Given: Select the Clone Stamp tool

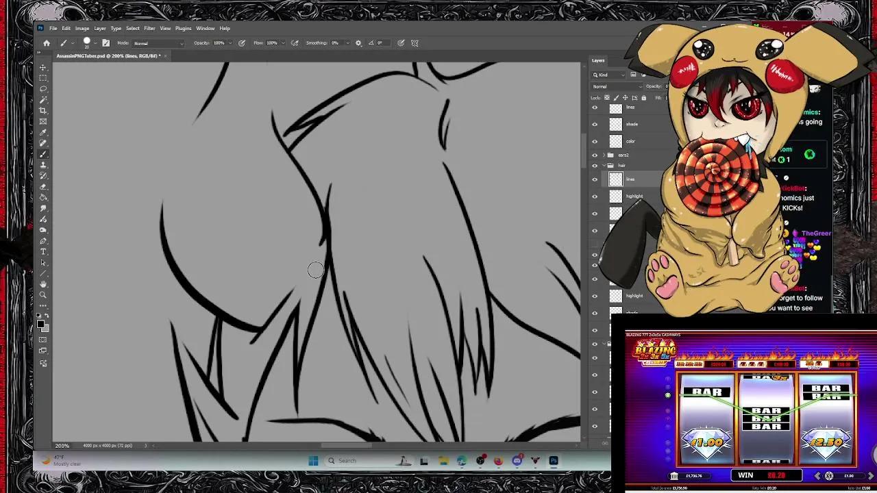Looking at the screenshot, I should point(43,165).
